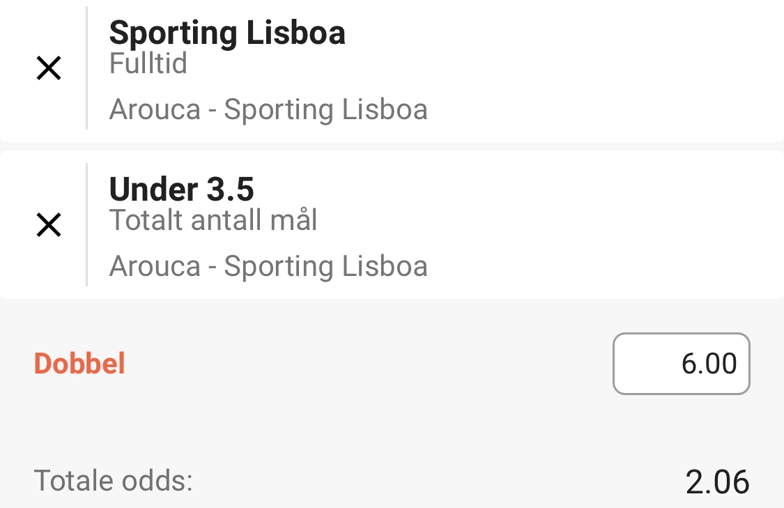Viewport: 784px width, 508px height.
Task: Open Arouca - Sporting Lisboa match under Fulltid
Action: pyautogui.click(x=268, y=109)
